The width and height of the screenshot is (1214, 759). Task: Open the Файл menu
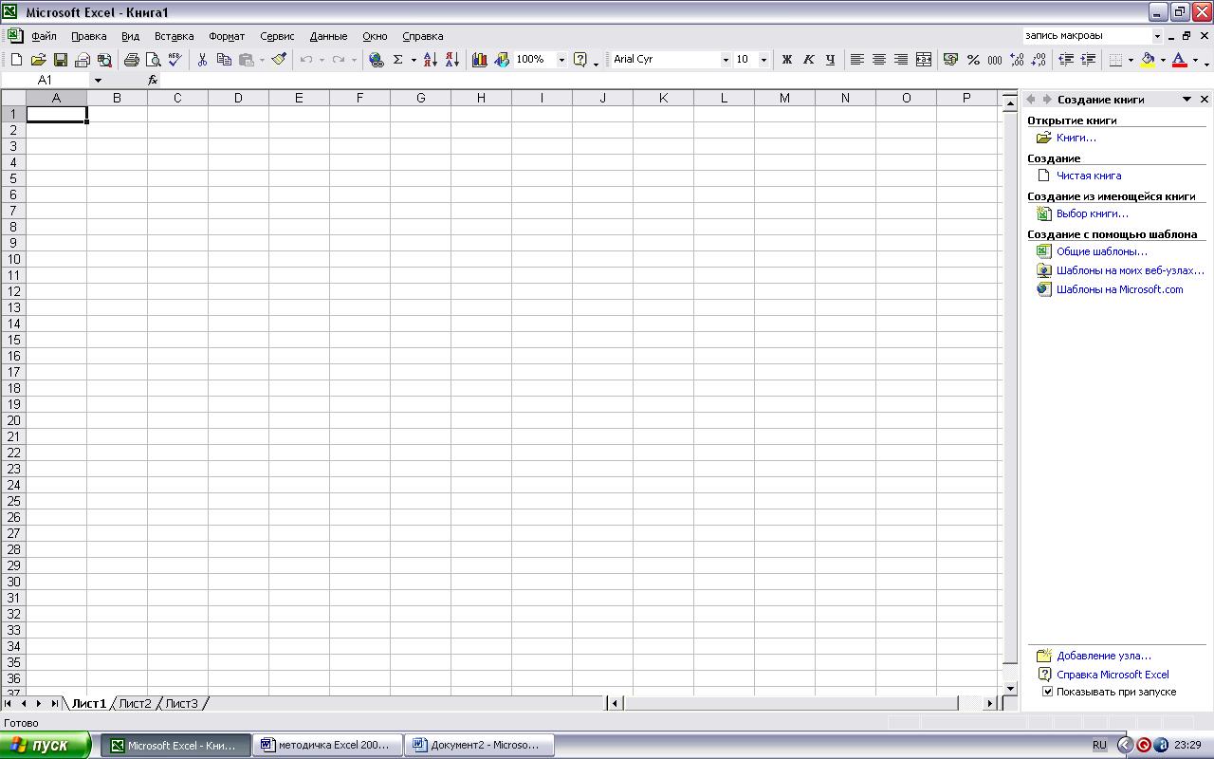[44, 36]
